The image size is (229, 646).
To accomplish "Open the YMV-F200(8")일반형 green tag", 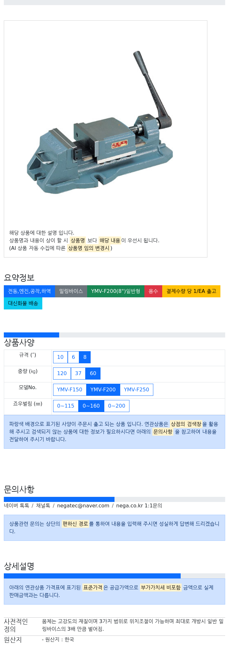I will 115,291.
